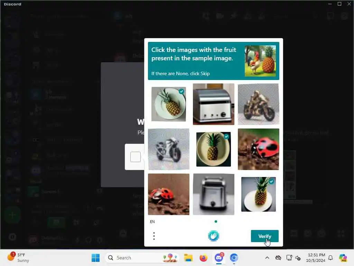This screenshot has width=354, height=266.
Task: Open the Chromium browser taskbar icon
Action: 234,258
